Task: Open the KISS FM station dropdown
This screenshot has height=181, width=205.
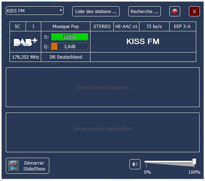Action: [x=35, y=11]
